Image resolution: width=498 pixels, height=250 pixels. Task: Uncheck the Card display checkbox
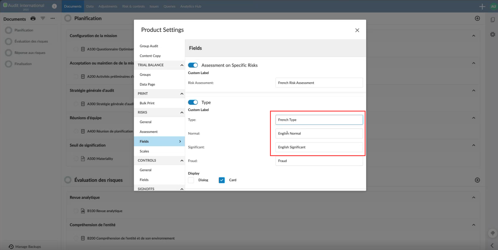(222, 180)
